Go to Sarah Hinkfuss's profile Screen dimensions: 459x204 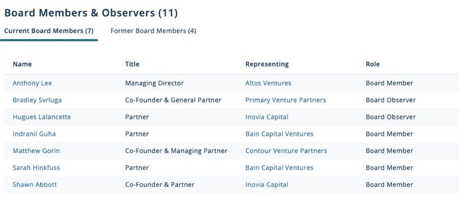pos(36,168)
